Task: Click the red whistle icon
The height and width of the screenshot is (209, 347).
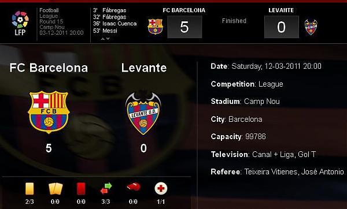Action: (134, 186)
